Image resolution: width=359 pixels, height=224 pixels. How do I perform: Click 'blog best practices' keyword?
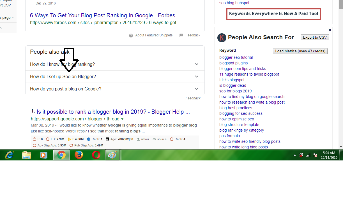coord(236,108)
